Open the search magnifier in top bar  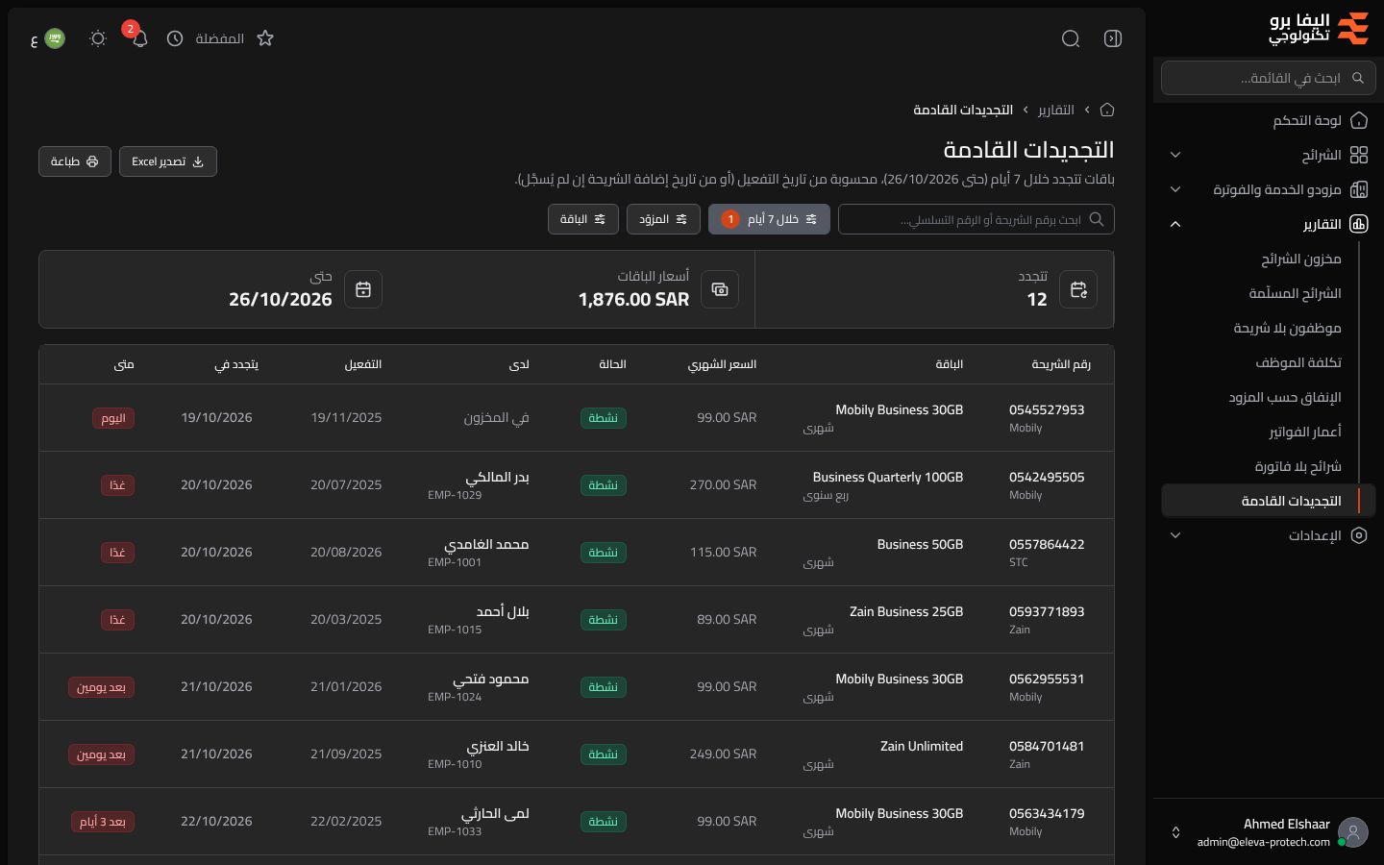coord(1071,38)
